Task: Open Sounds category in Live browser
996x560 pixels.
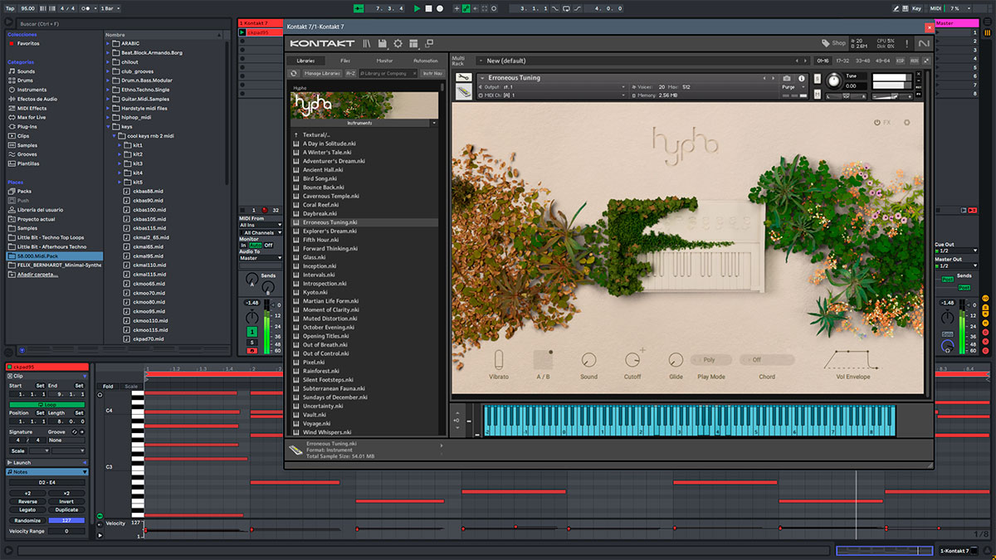Action: click(x=26, y=71)
